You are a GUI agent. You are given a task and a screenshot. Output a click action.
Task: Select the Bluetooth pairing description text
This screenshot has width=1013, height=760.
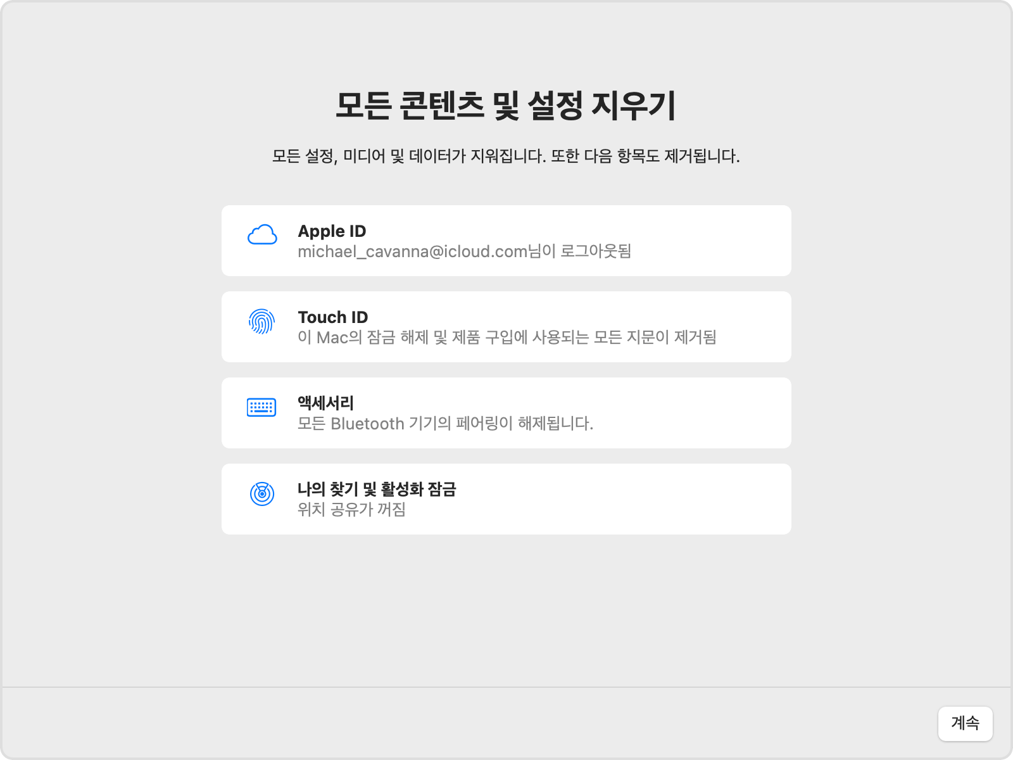pos(446,424)
